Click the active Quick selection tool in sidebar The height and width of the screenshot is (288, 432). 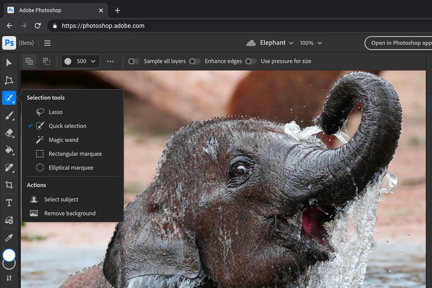click(x=9, y=98)
